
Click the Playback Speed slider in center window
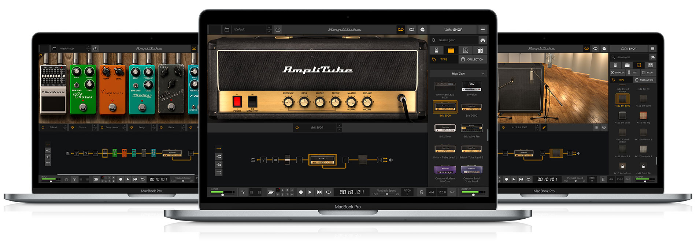[x=387, y=194]
